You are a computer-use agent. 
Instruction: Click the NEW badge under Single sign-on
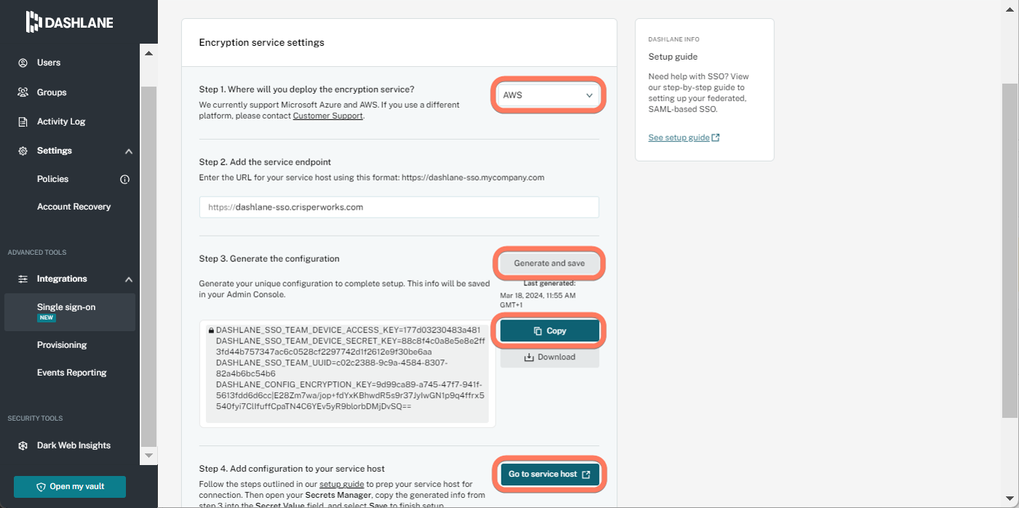point(47,318)
